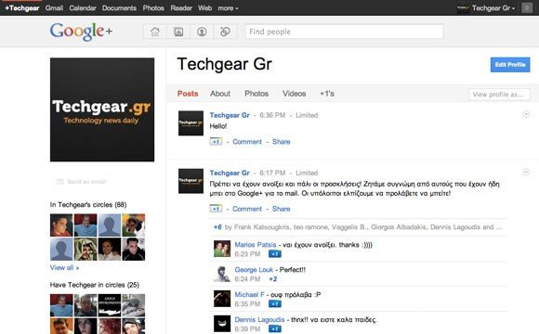Viewport: 539px width, 334px height.
Task: Click +1 badge on Dennis Lagoudis comment
Action: point(275,328)
